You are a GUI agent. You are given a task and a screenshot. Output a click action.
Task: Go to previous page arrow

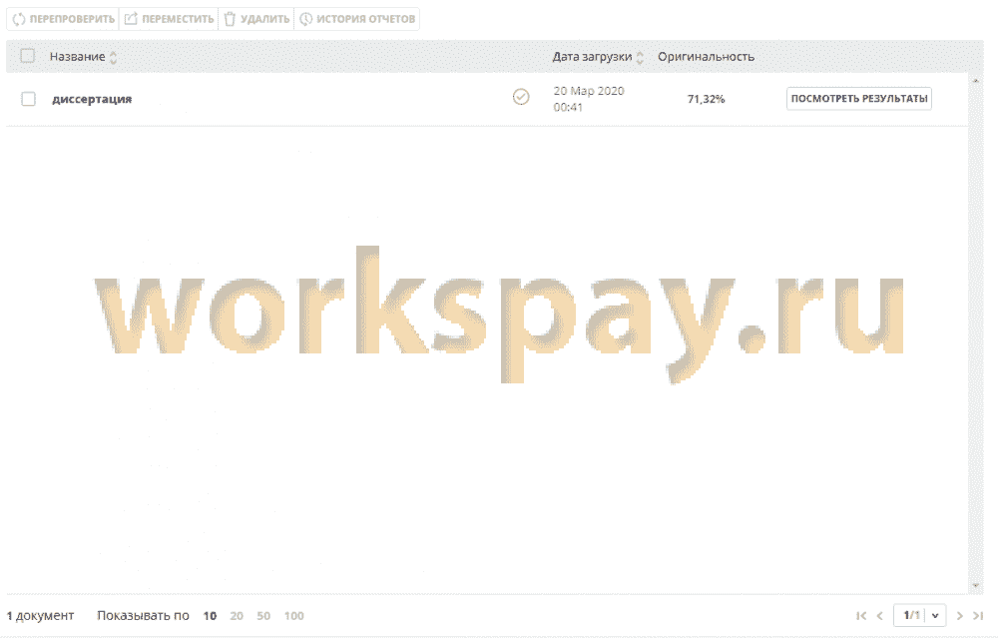(x=879, y=616)
